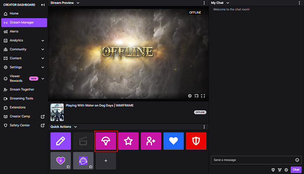This screenshot has height=174, width=304.
Task: Click the stream title Playing With Water
Action: [x=99, y=105]
